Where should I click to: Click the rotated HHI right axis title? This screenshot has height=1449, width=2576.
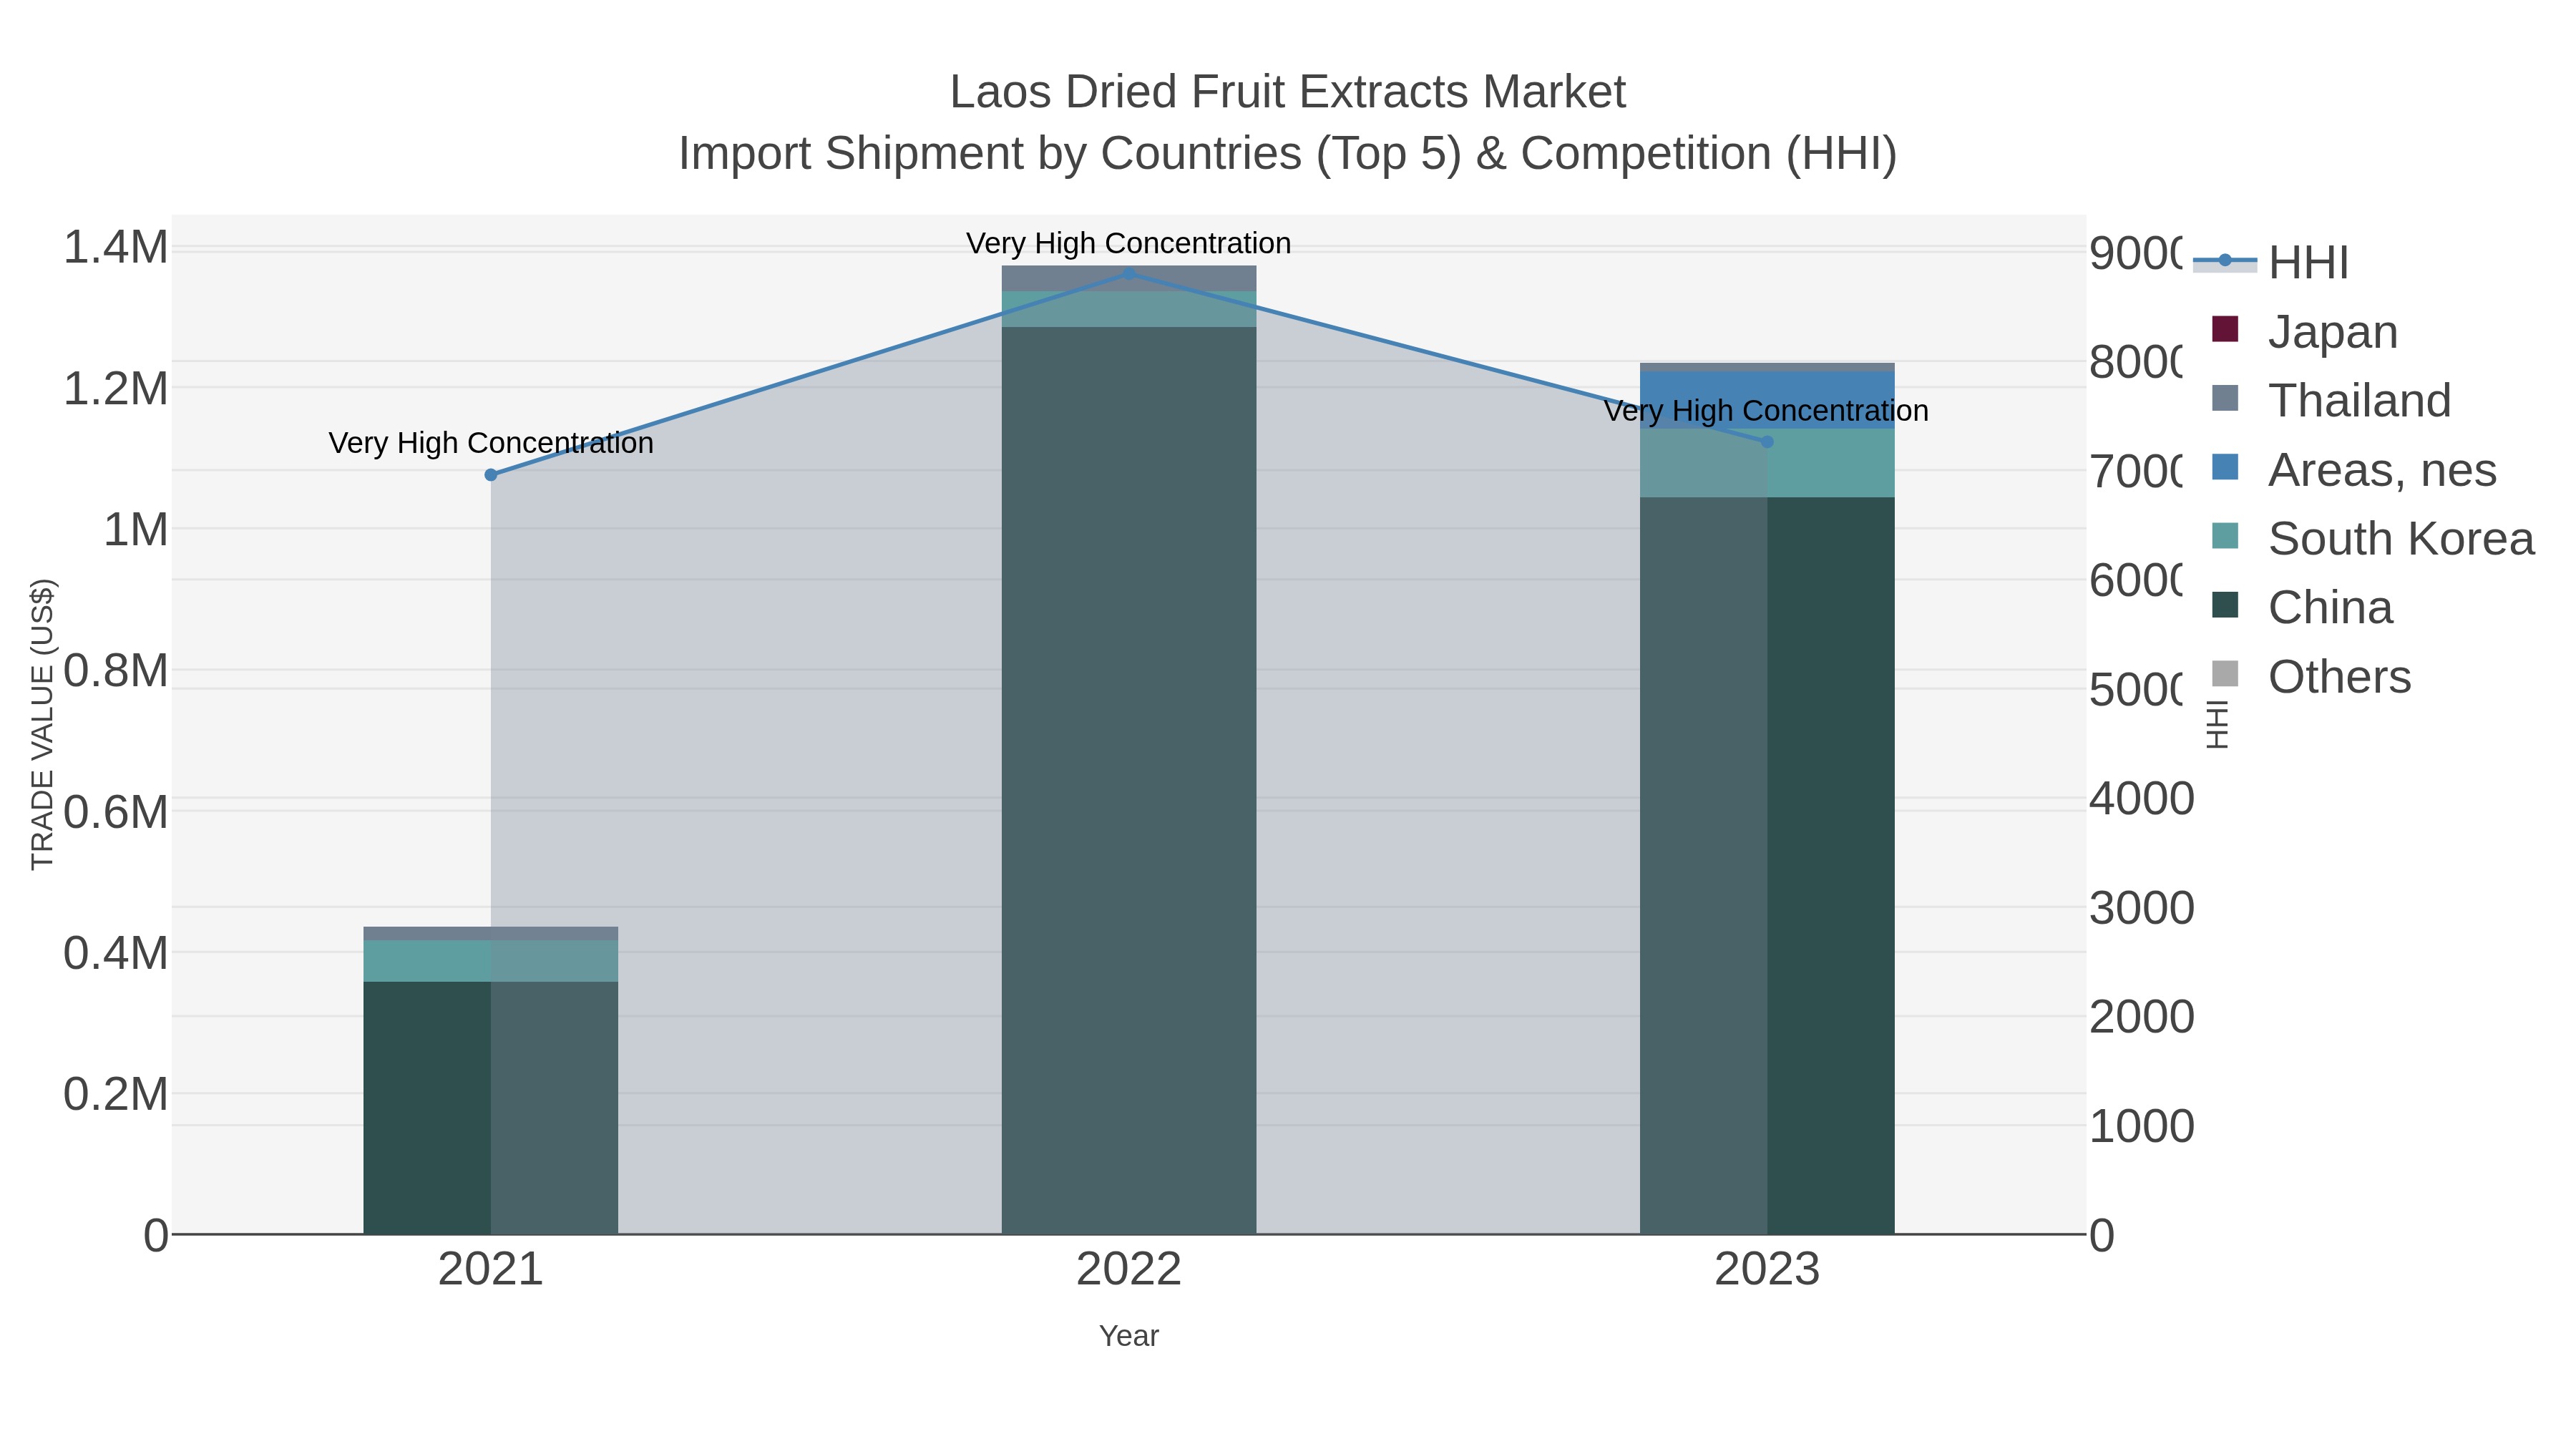[x=2217, y=724]
